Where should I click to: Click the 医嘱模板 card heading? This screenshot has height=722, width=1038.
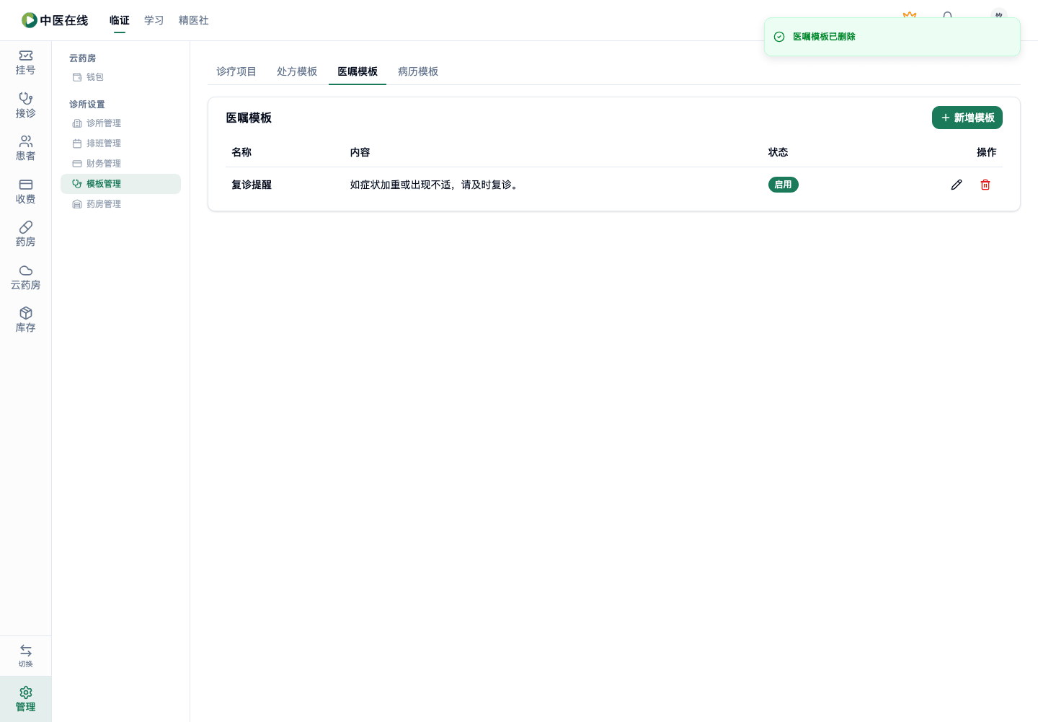pos(249,118)
